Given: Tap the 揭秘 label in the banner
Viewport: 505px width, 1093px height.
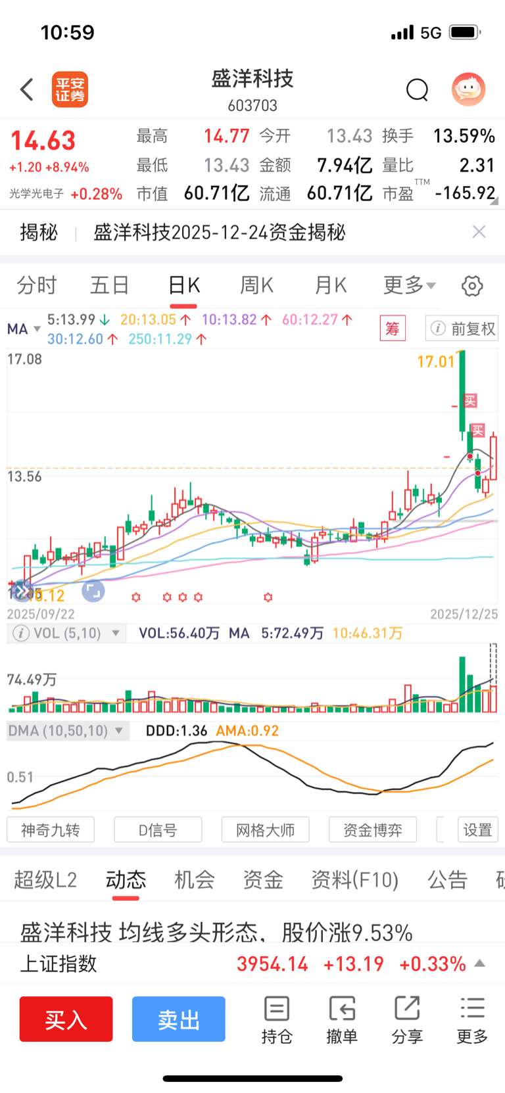Looking at the screenshot, I should [39, 232].
